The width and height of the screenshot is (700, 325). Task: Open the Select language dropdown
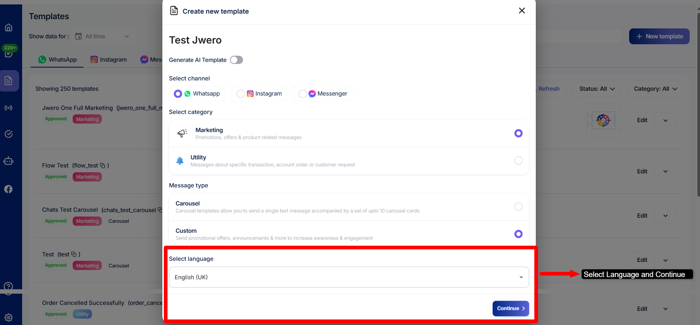(349, 277)
